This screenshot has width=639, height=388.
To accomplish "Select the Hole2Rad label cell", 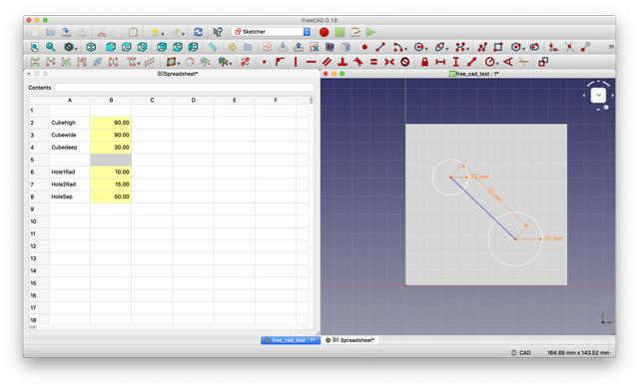I will [x=70, y=185].
